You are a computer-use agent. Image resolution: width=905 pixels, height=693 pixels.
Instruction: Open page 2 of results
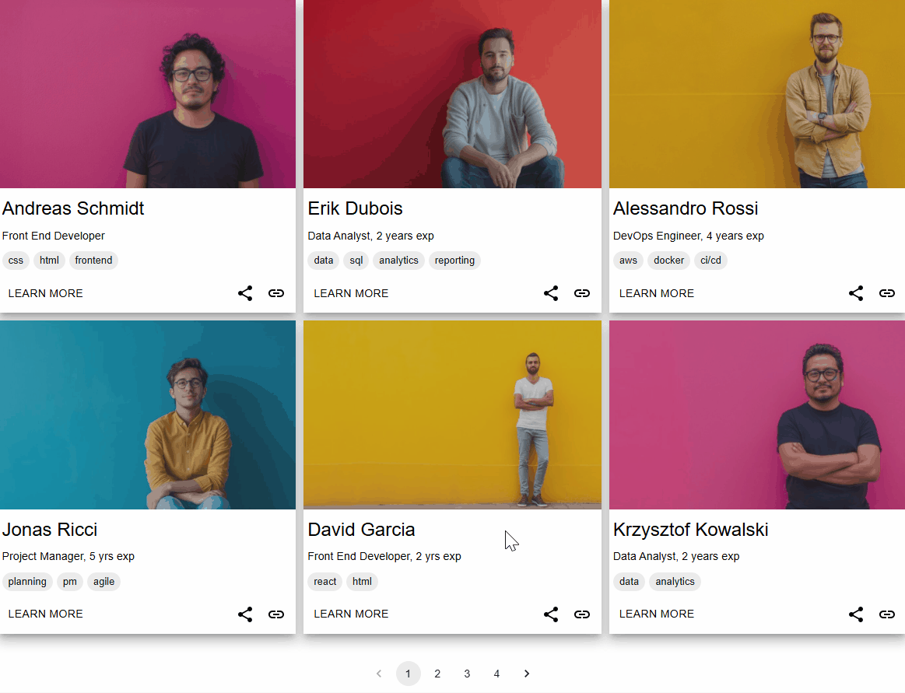(437, 674)
